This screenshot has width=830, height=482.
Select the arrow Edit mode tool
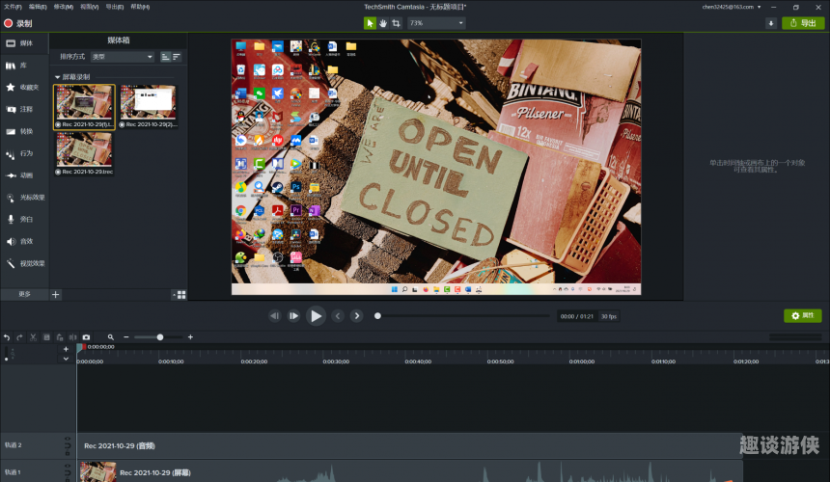pos(370,23)
